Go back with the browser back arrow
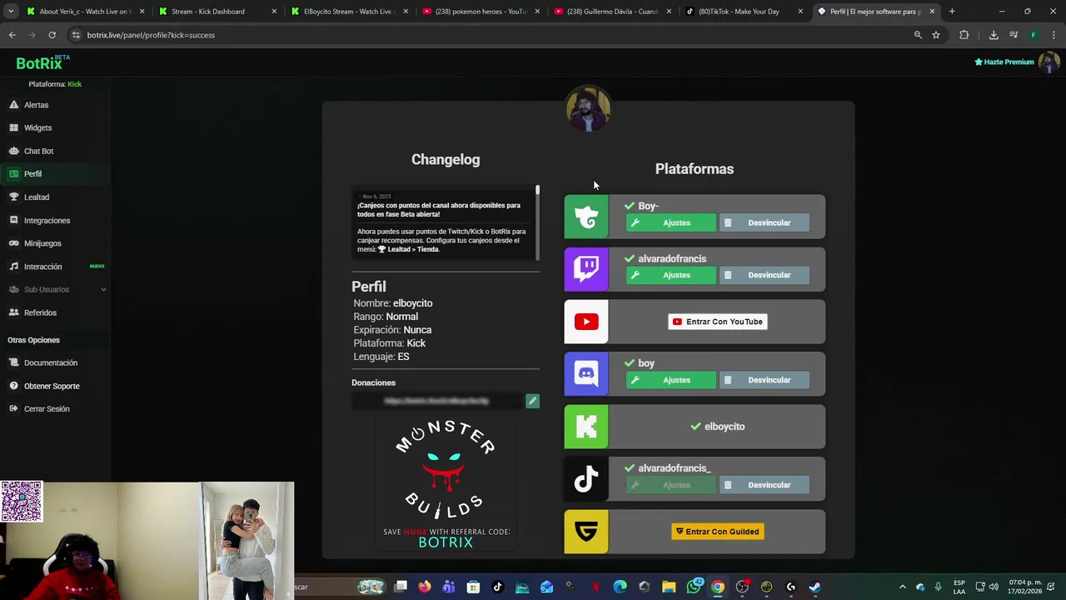This screenshot has height=600, width=1066. pyautogui.click(x=12, y=35)
